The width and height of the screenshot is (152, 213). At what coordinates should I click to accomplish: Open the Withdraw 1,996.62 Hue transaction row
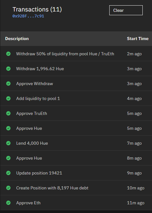pyautogui.click(x=76, y=69)
